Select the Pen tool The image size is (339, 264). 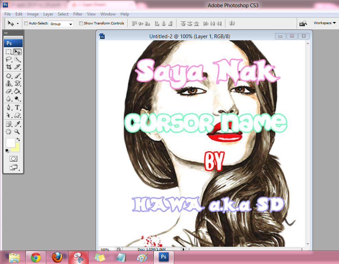[x=9, y=107]
